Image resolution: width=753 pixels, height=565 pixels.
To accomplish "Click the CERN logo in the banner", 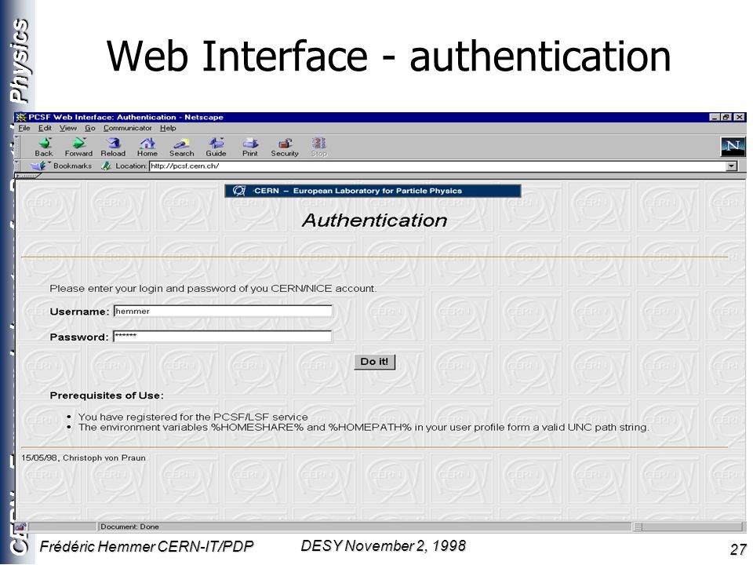I will pyautogui.click(x=238, y=191).
